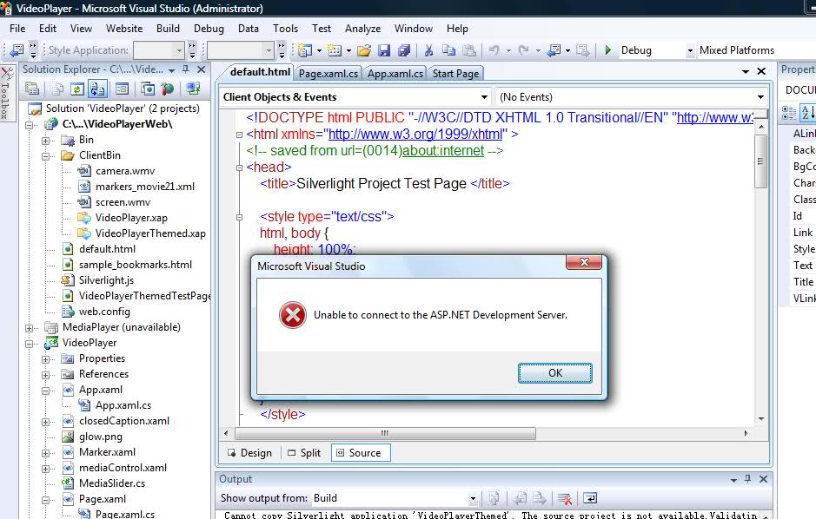Click the Copy icon in main toolbar

(448, 50)
